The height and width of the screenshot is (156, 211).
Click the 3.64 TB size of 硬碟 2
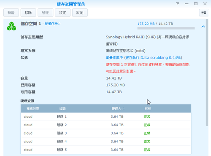point(117,125)
